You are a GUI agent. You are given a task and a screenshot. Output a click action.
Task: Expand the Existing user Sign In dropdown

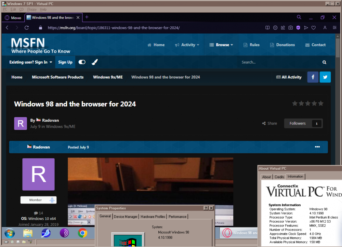point(31,62)
